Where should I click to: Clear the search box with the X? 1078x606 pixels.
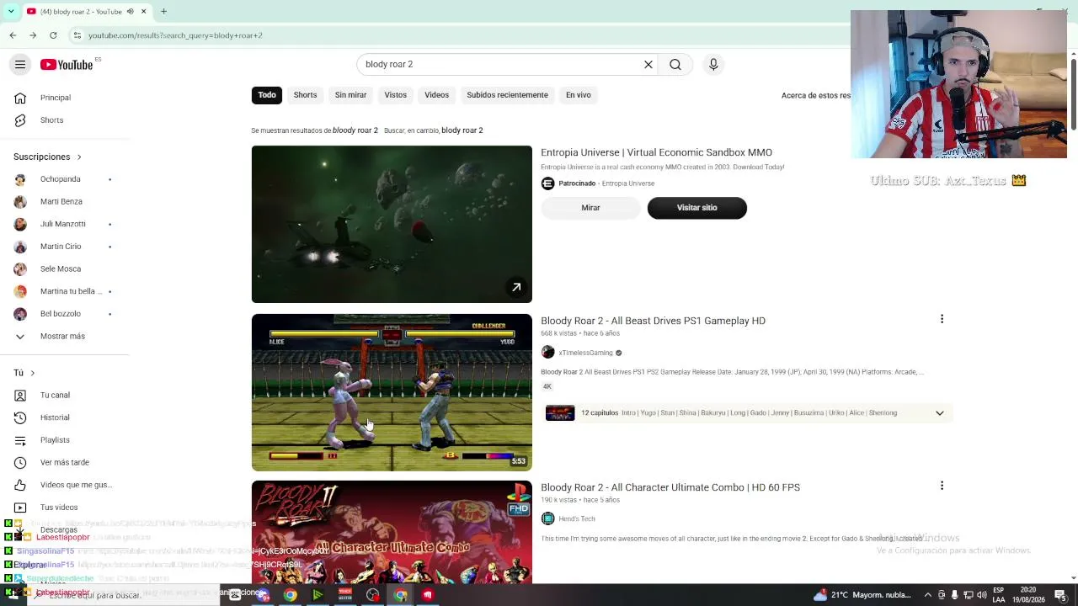(x=648, y=65)
